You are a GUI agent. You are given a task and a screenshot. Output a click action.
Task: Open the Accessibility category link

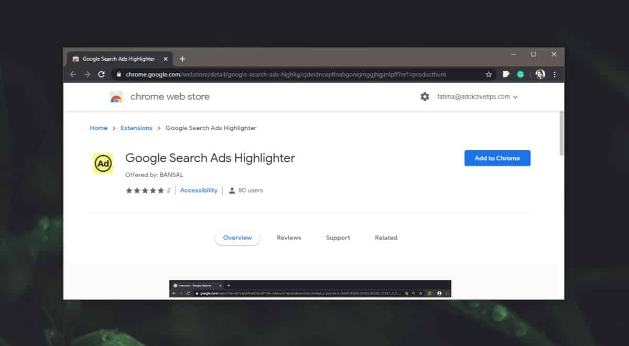[x=199, y=191]
